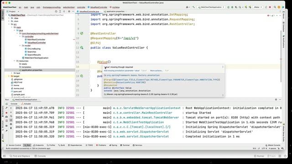This screenshot has height=164, width=292.
Task: Click the trash clear console icon
Action: pyautogui.click(x=11, y=128)
